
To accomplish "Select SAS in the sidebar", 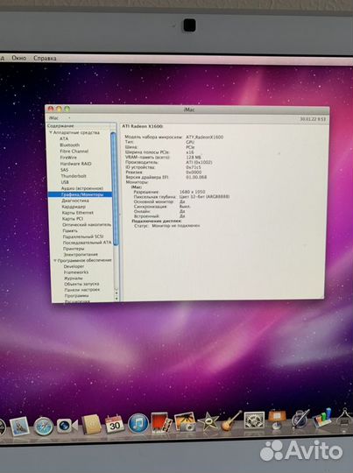I will point(65,170).
